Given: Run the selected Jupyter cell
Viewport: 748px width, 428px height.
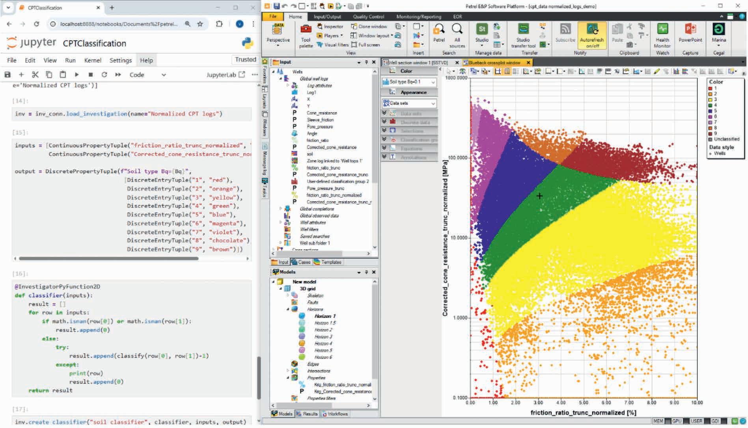Looking at the screenshot, I should tap(76, 74).
